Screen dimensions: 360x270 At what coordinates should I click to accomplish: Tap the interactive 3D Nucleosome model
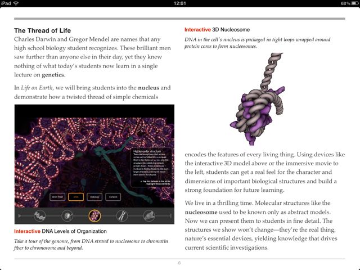click(257, 99)
